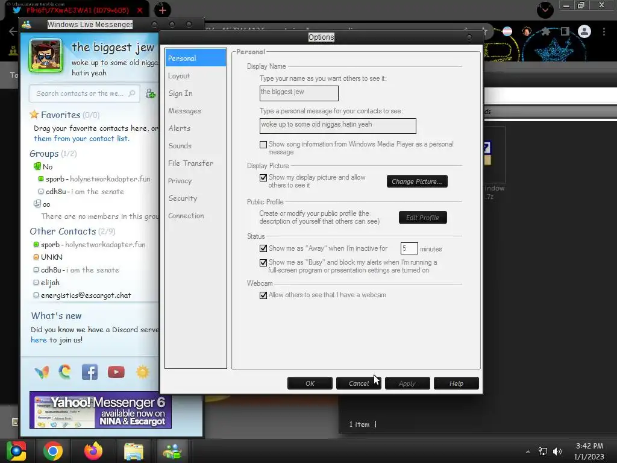This screenshot has width=617, height=463.
Task: Open the Privacy options category
Action: pos(196,181)
